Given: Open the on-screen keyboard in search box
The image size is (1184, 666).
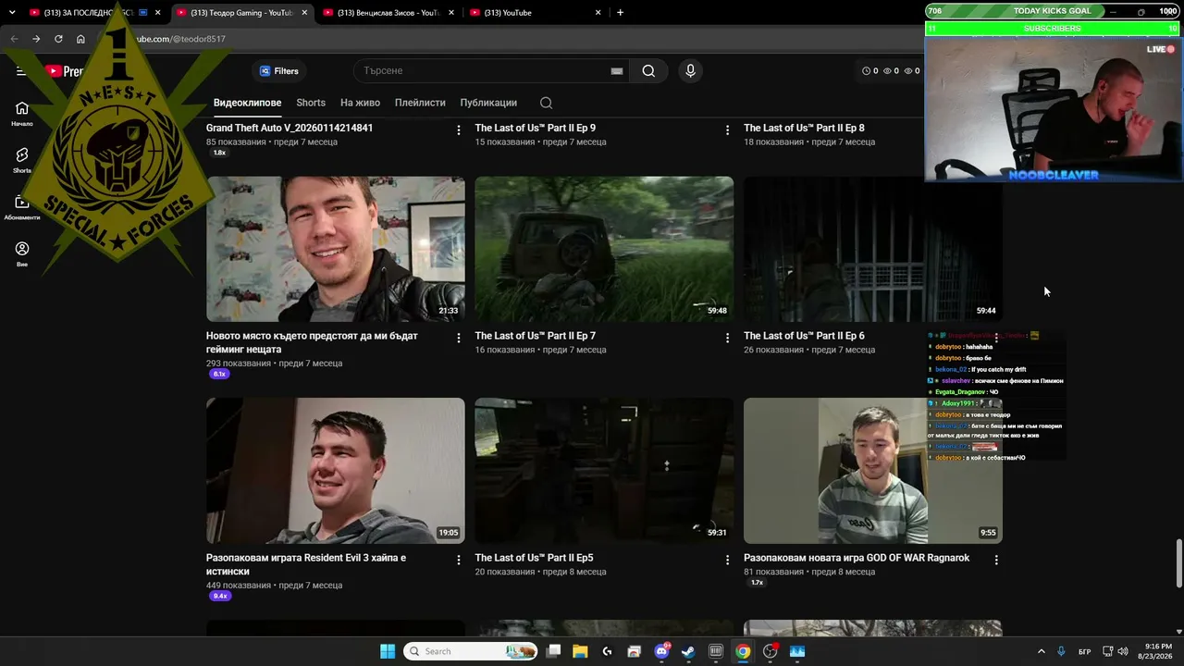Looking at the screenshot, I should (617, 71).
